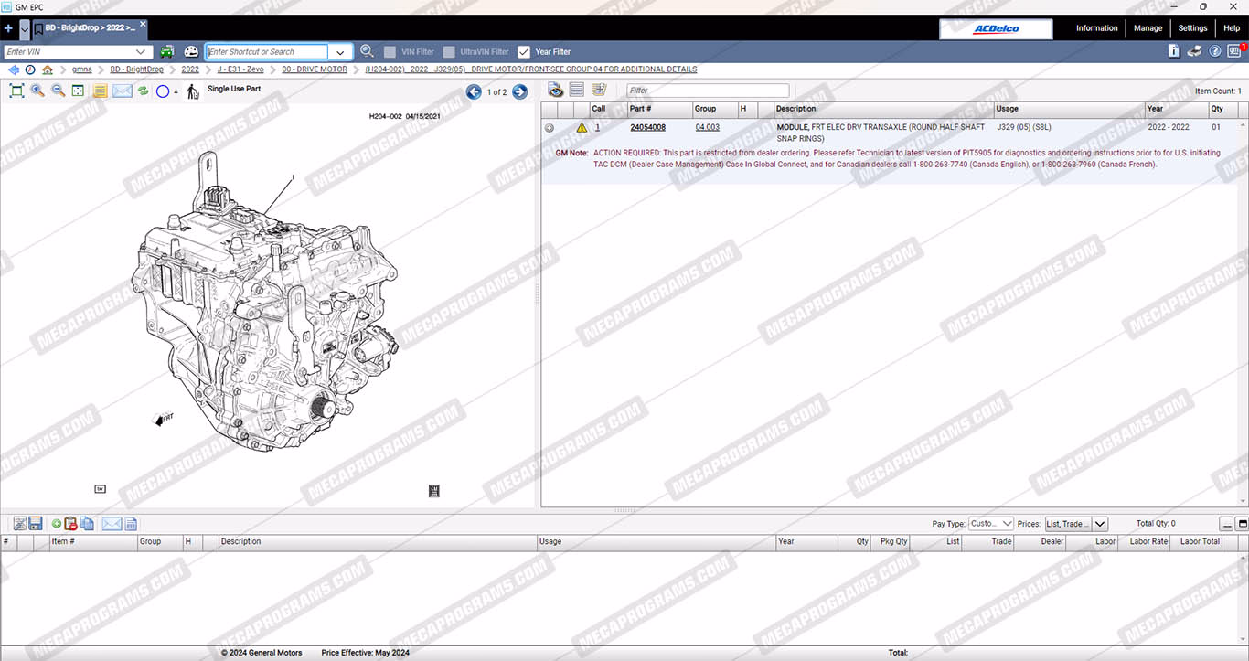Go to next illustration page arrow

pyautogui.click(x=519, y=91)
